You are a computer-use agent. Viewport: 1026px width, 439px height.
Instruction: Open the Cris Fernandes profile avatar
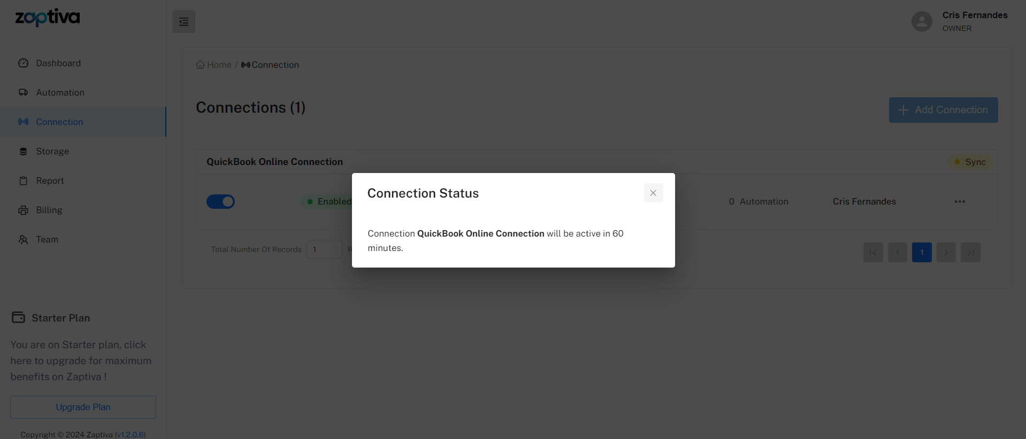pos(921,21)
